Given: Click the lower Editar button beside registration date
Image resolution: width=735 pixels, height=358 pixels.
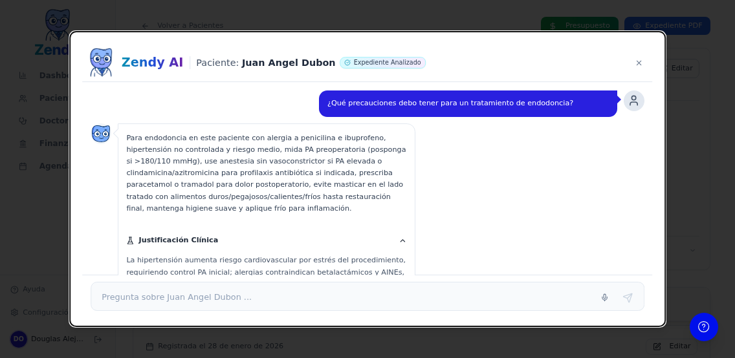Looking at the screenshot, I should (672, 346).
